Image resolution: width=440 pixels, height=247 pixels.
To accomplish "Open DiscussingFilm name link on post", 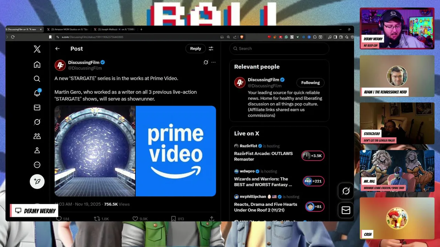I will click(84, 62).
